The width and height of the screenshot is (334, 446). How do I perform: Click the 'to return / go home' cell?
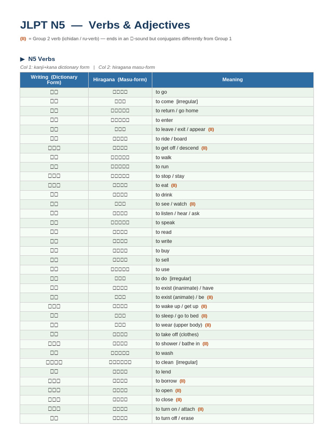pos(233,111)
